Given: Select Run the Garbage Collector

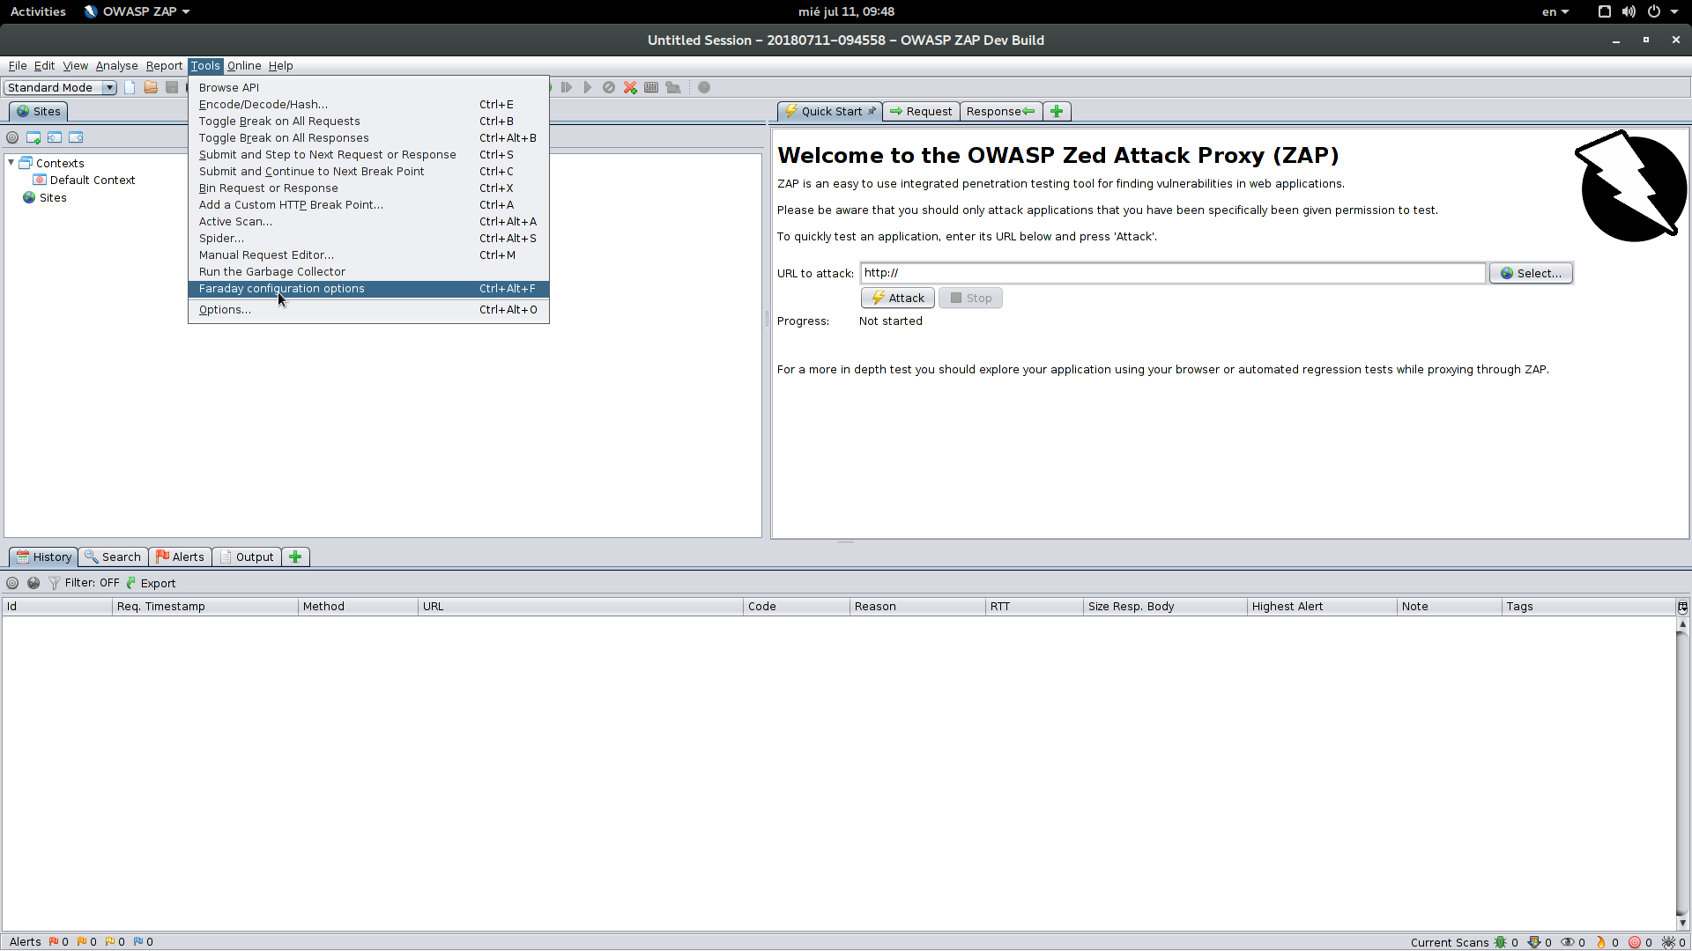Looking at the screenshot, I should click(x=368, y=272).
